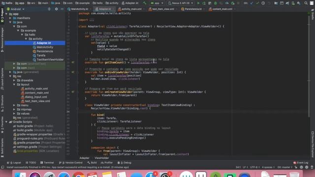This screenshot has width=315, height=177.
Task: Toggle the Layout Captures tool window
Action: click(2, 79)
